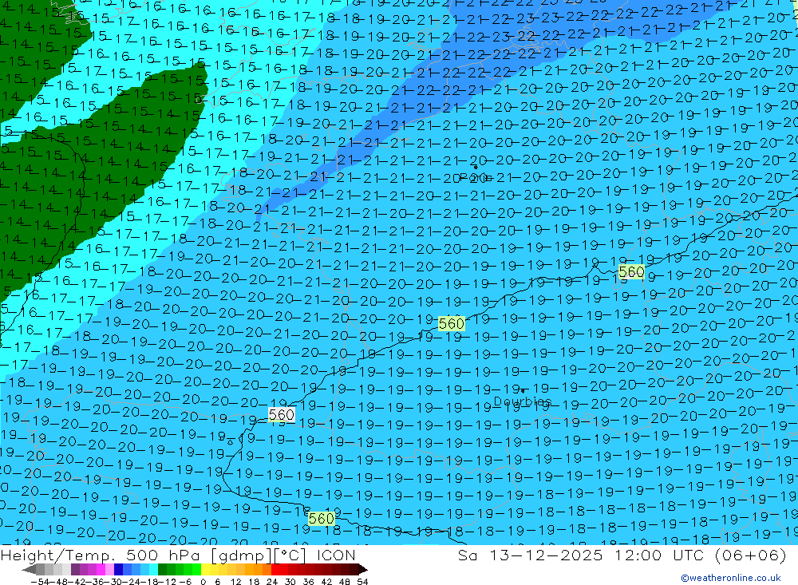
Task: Click the '(06+06)' forecast offset text
Action: pyautogui.click(x=750, y=555)
